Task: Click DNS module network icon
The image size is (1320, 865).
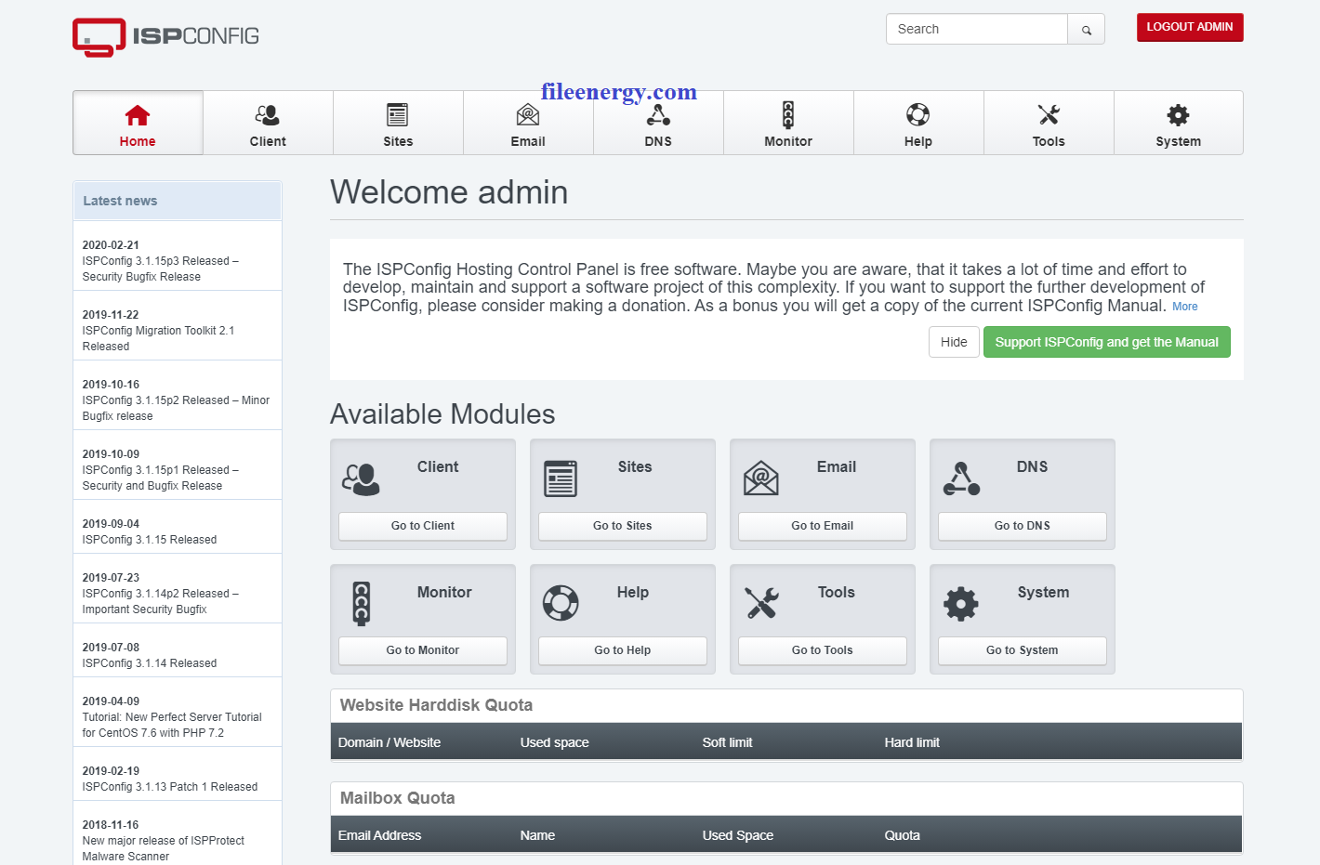Action: pyautogui.click(x=961, y=478)
